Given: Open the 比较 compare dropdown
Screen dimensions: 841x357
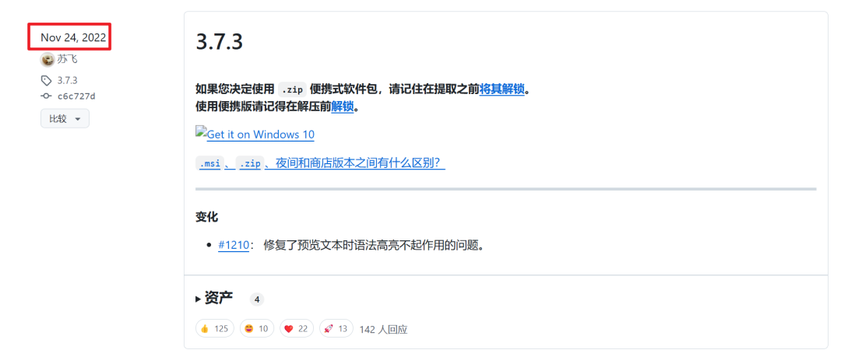Looking at the screenshot, I should [65, 118].
